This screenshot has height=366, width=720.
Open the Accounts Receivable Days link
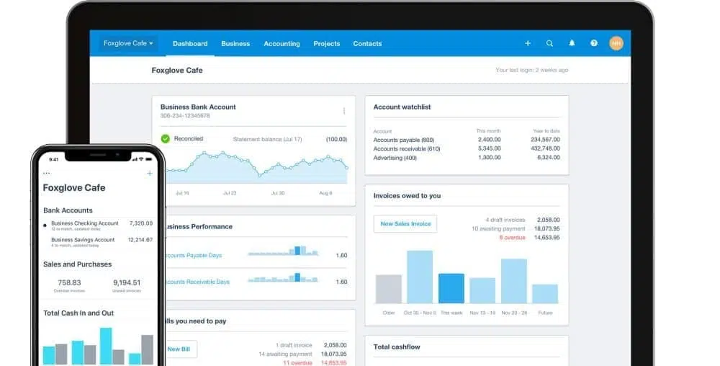[x=197, y=282]
